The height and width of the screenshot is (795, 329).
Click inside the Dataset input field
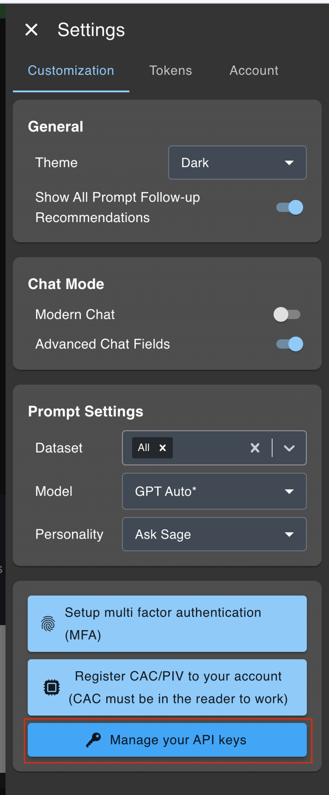coord(207,447)
